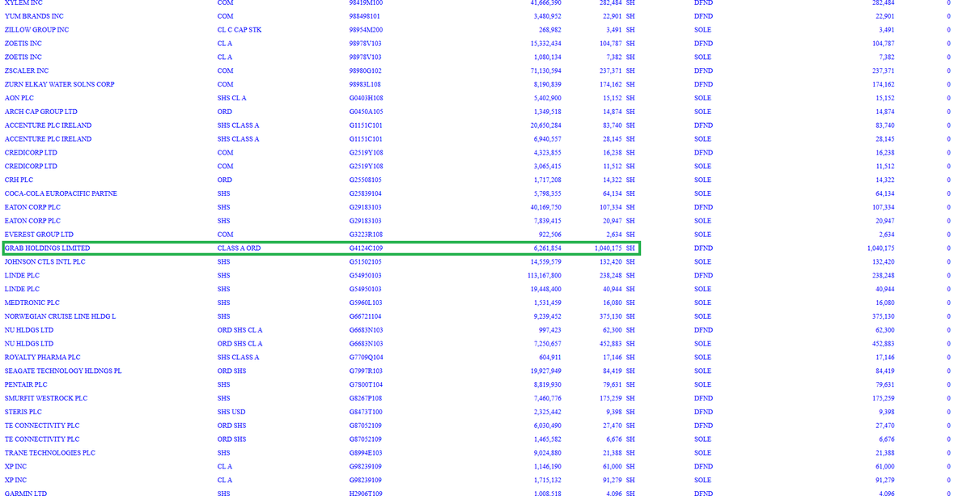Select COCA-COLA EUROPACIFIC PARTNE name

click(x=61, y=193)
